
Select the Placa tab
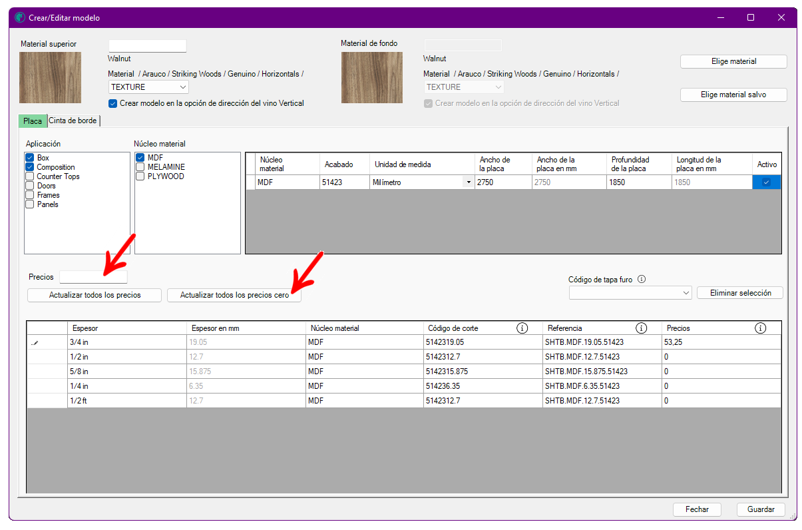pos(33,121)
